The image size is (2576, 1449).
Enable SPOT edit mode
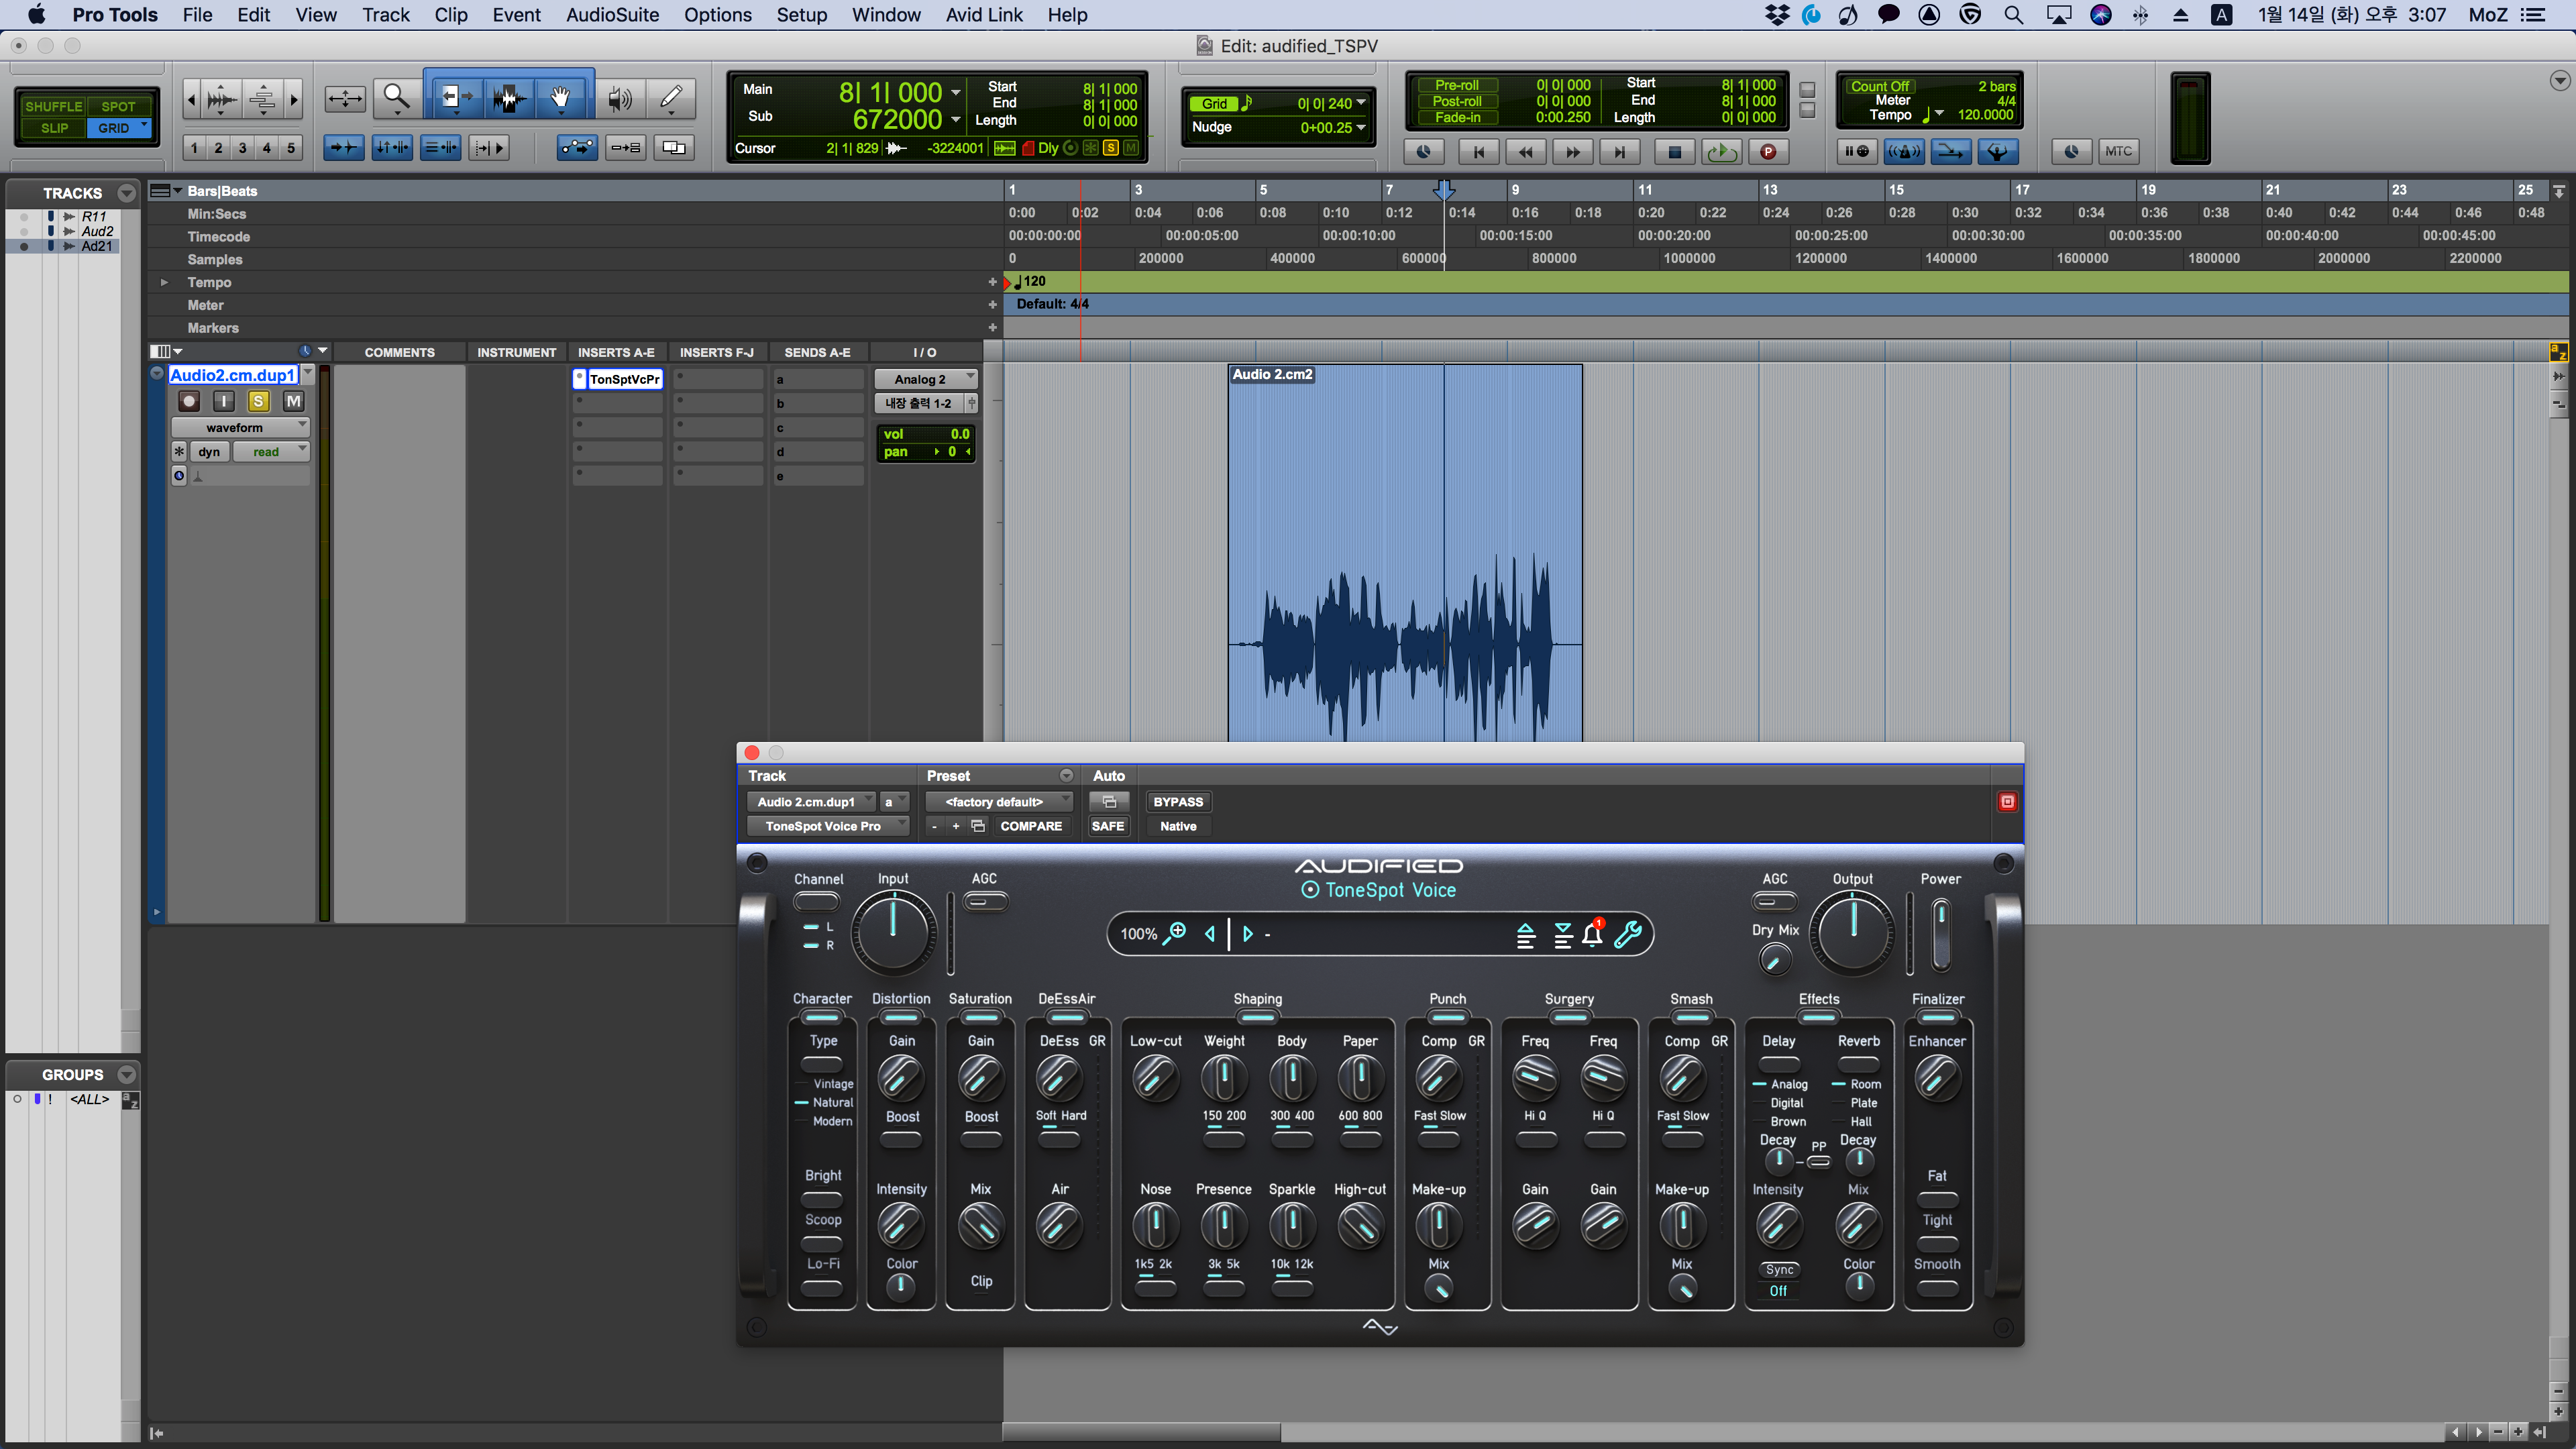pos(118,106)
